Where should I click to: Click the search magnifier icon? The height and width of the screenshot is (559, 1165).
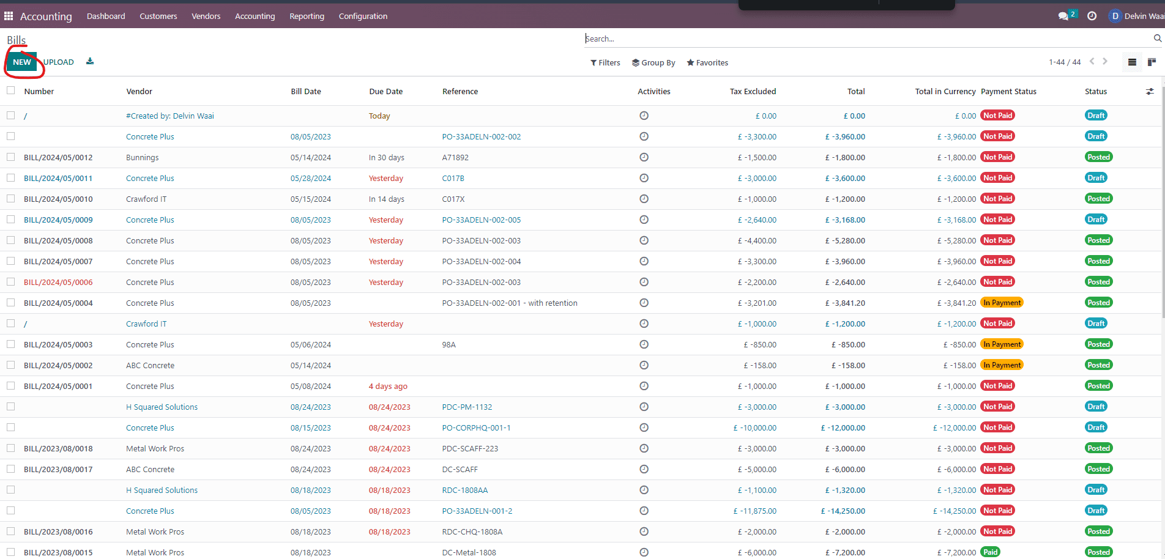(x=1157, y=39)
